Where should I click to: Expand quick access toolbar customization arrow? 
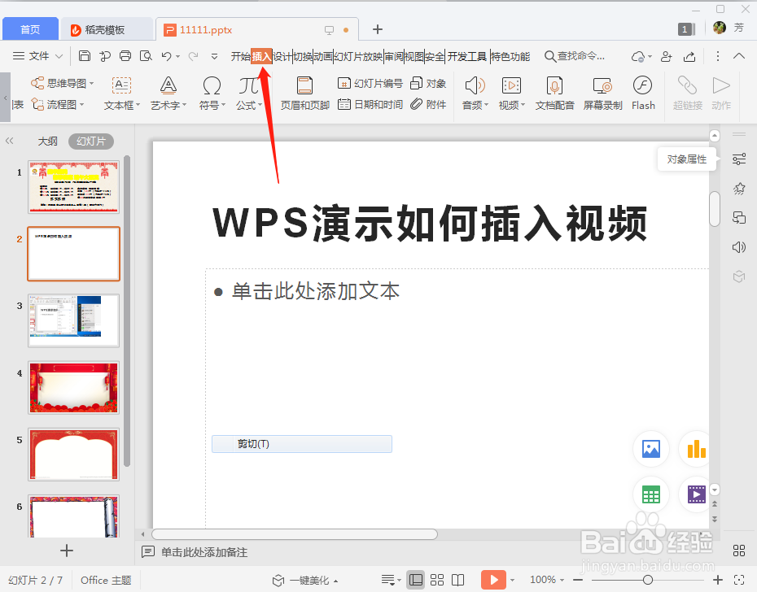point(214,56)
